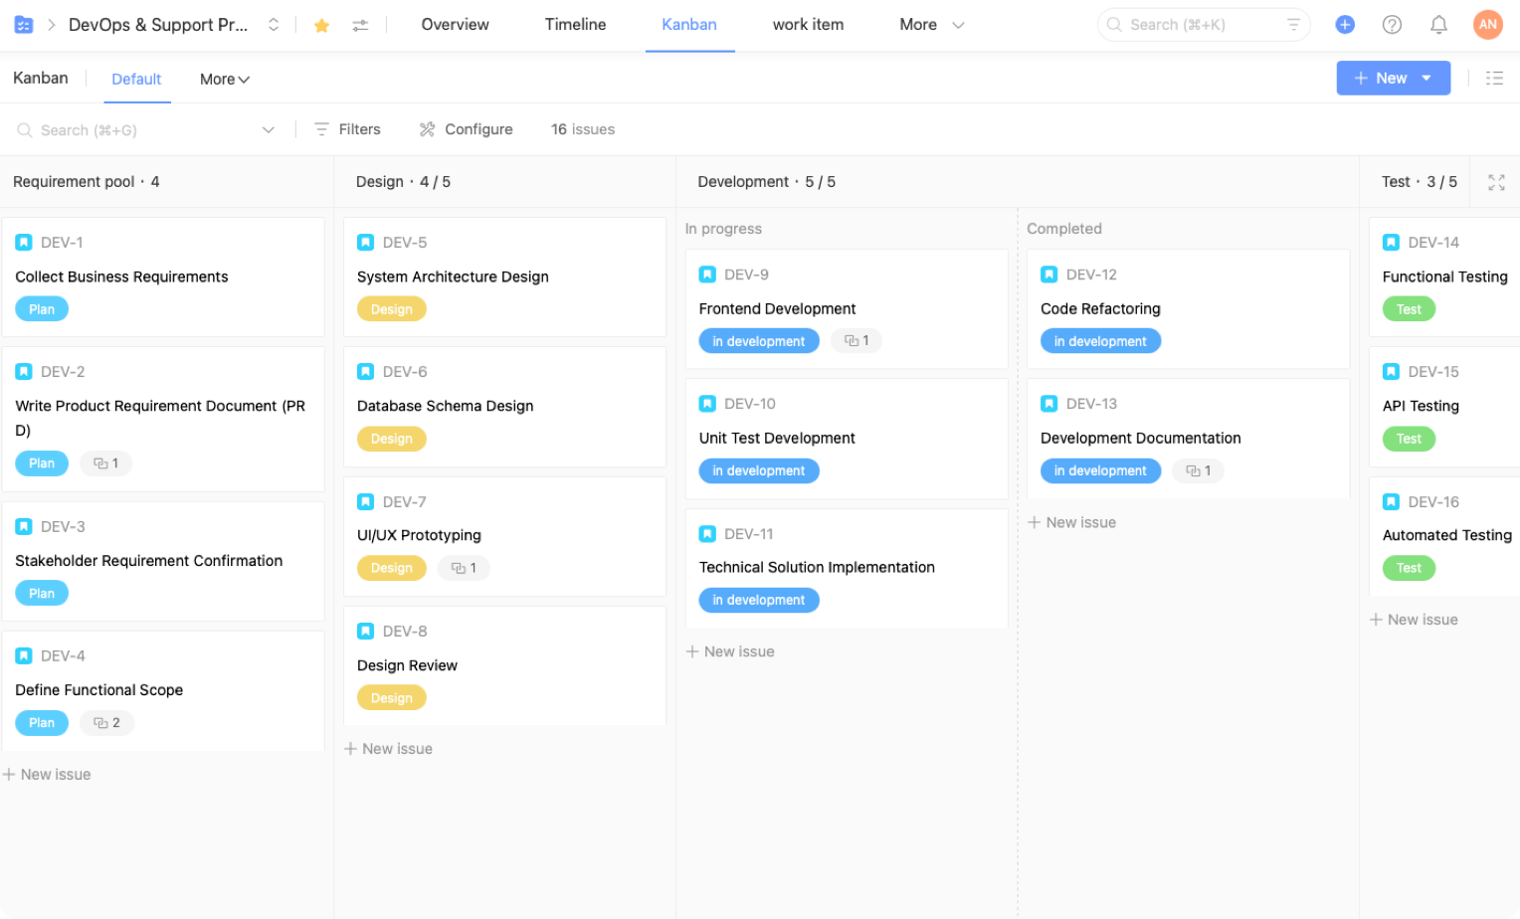Click the yellow Design tag on DEV-5
Viewport: 1520px width, 919px height.
pyautogui.click(x=391, y=309)
